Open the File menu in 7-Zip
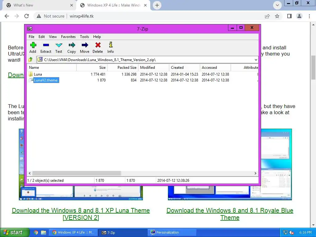Image resolution: width=316 pixels, height=237 pixels. click(x=31, y=37)
